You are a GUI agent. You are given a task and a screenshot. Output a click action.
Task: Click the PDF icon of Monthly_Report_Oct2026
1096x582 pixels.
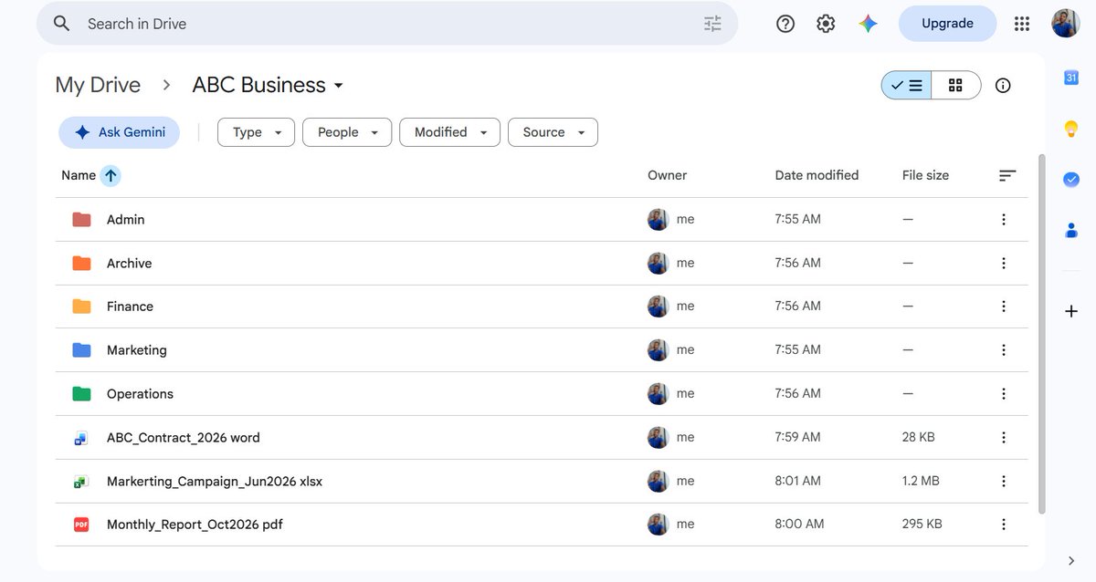81,525
